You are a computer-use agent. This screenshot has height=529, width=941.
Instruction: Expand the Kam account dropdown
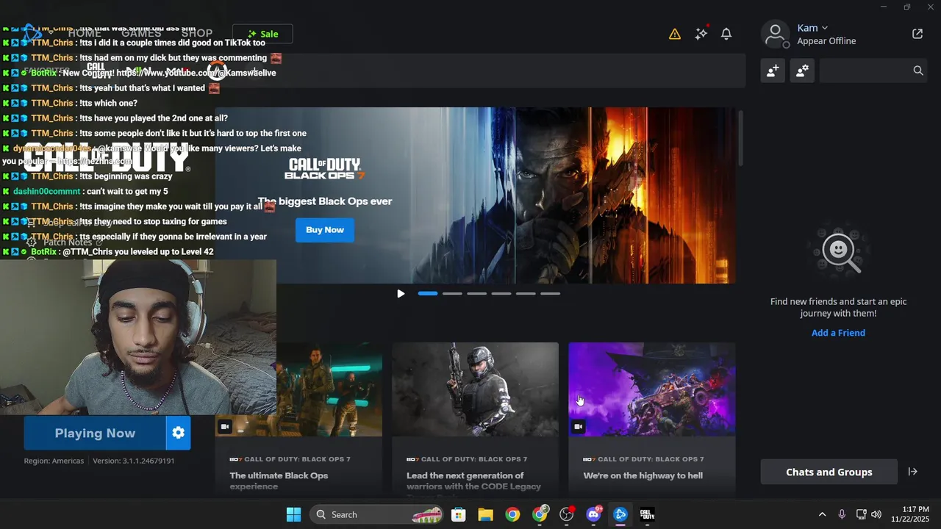click(824, 28)
